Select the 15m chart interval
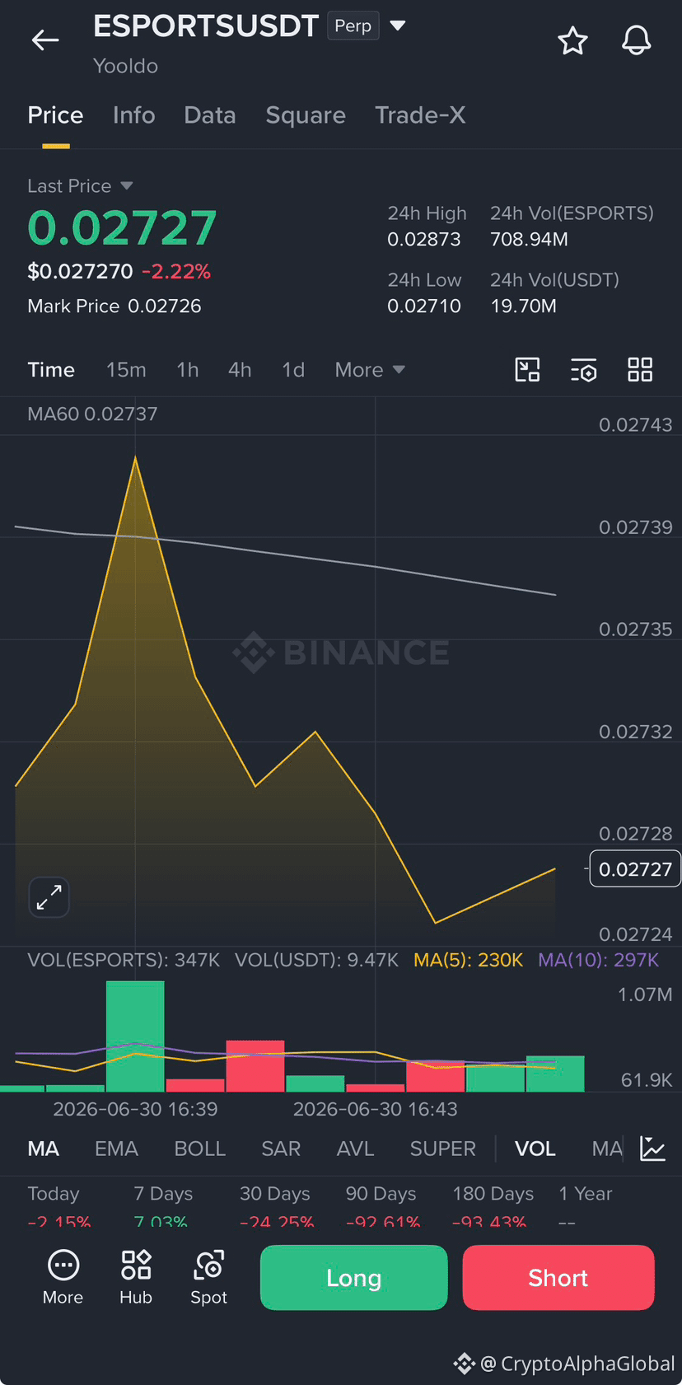Image resolution: width=682 pixels, height=1385 pixels. click(126, 370)
